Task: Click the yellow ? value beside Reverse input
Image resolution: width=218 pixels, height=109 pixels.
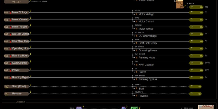Action: point(30,92)
